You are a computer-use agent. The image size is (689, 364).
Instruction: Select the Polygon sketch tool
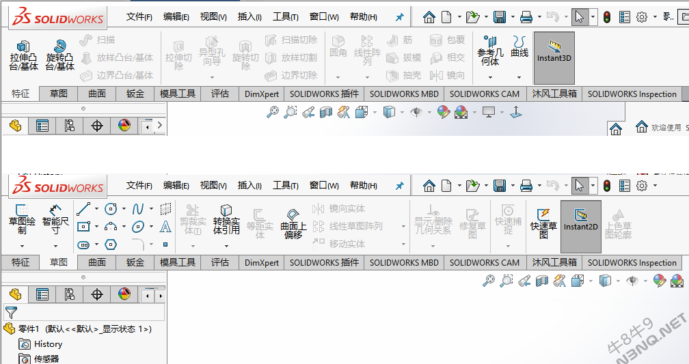click(111, 244)
